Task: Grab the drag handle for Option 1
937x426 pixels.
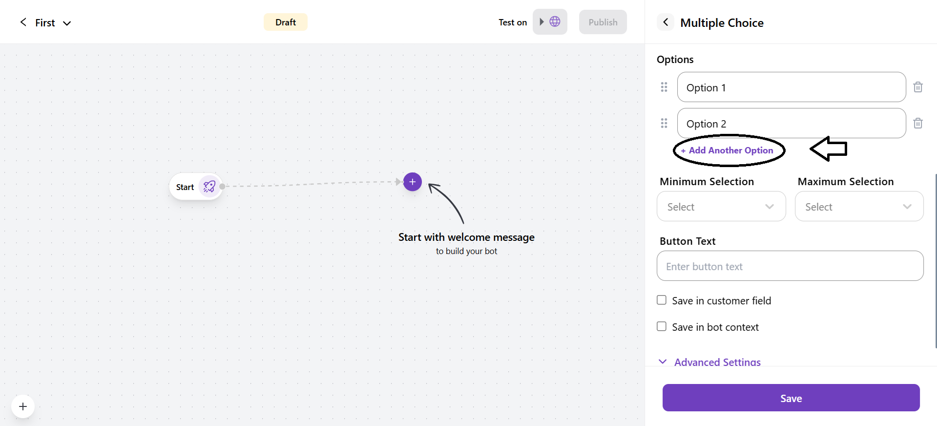Action: click(x=664, y=87)
